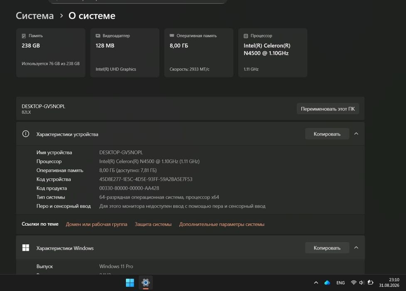Screen dimensions: 406x291
Task: Click the Windows logo beside Характеристики Windows
Action: [x=26, y=248]
